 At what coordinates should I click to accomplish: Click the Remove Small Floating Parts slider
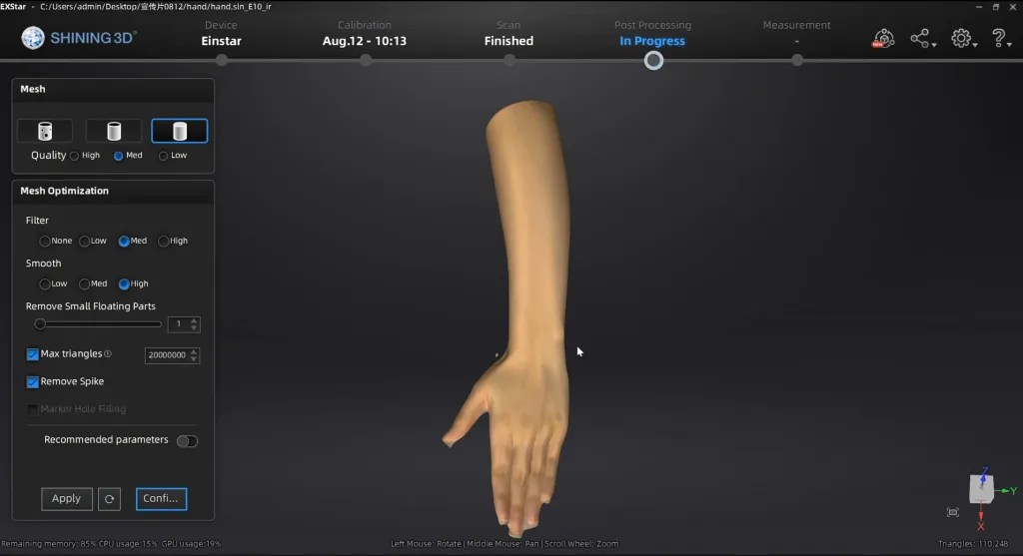click(x=98, y=324)
